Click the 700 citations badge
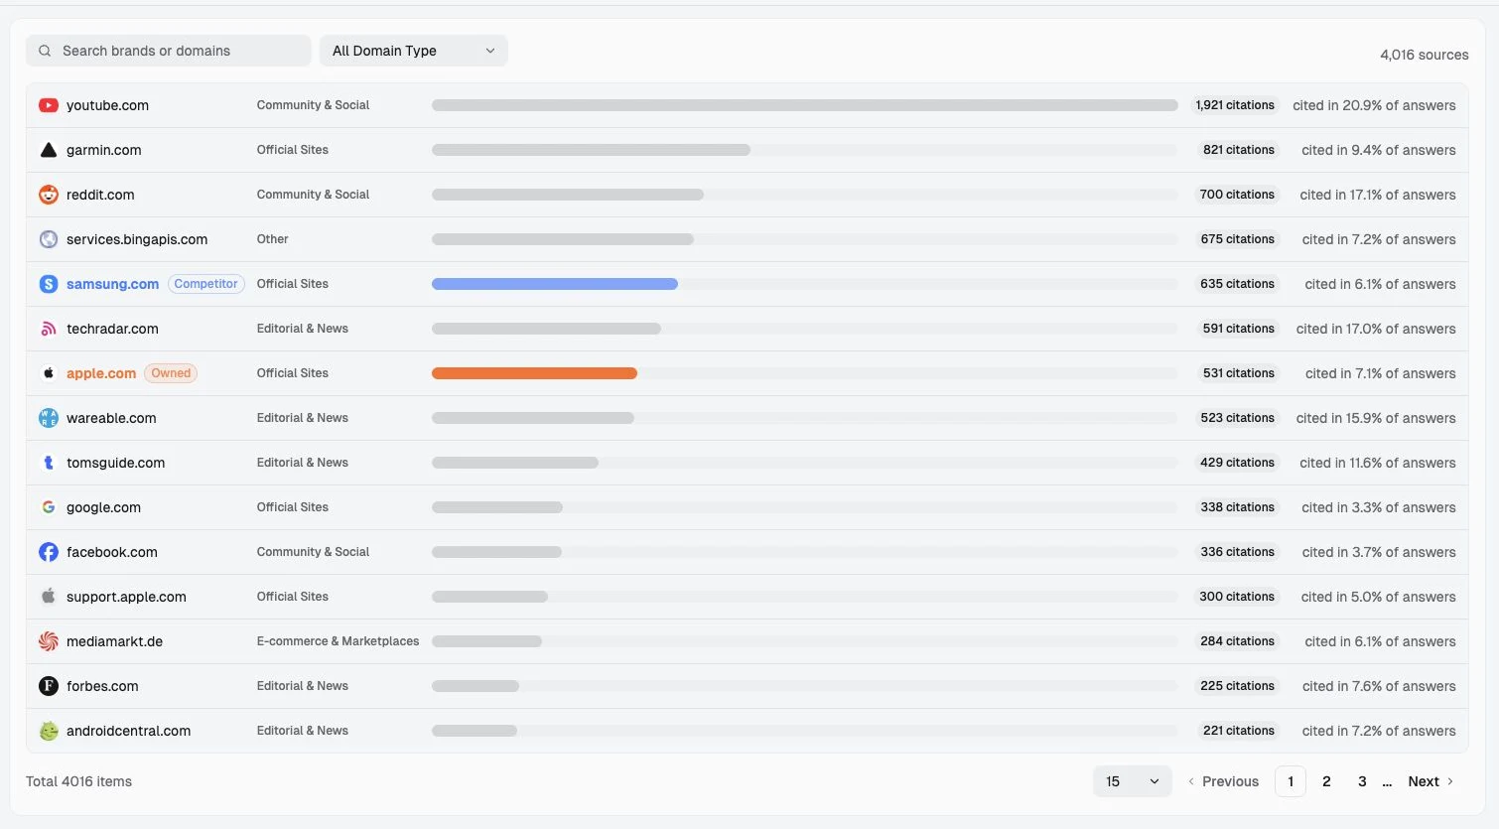 [1237, 195]
